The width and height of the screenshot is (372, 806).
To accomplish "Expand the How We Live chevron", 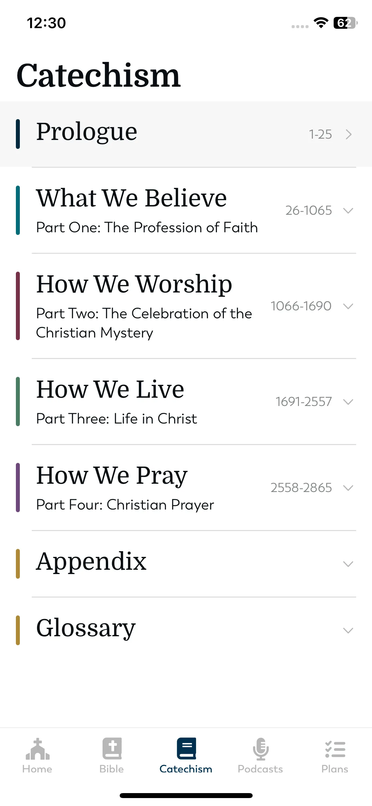I will [348, 402].
